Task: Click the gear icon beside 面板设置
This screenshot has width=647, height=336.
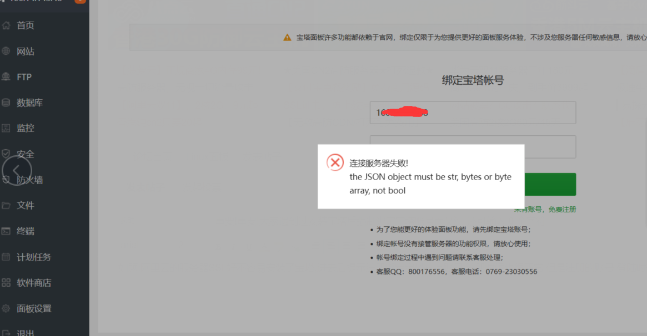Action: pos(6,308)
